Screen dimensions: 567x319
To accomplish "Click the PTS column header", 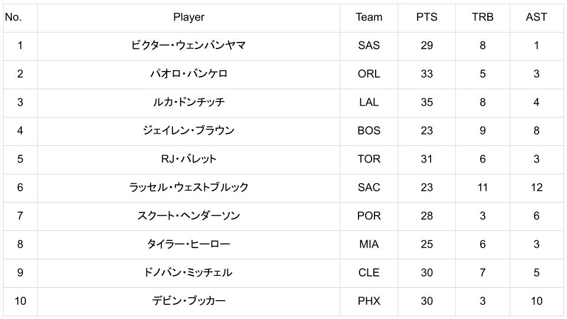I will pos(426,17).
